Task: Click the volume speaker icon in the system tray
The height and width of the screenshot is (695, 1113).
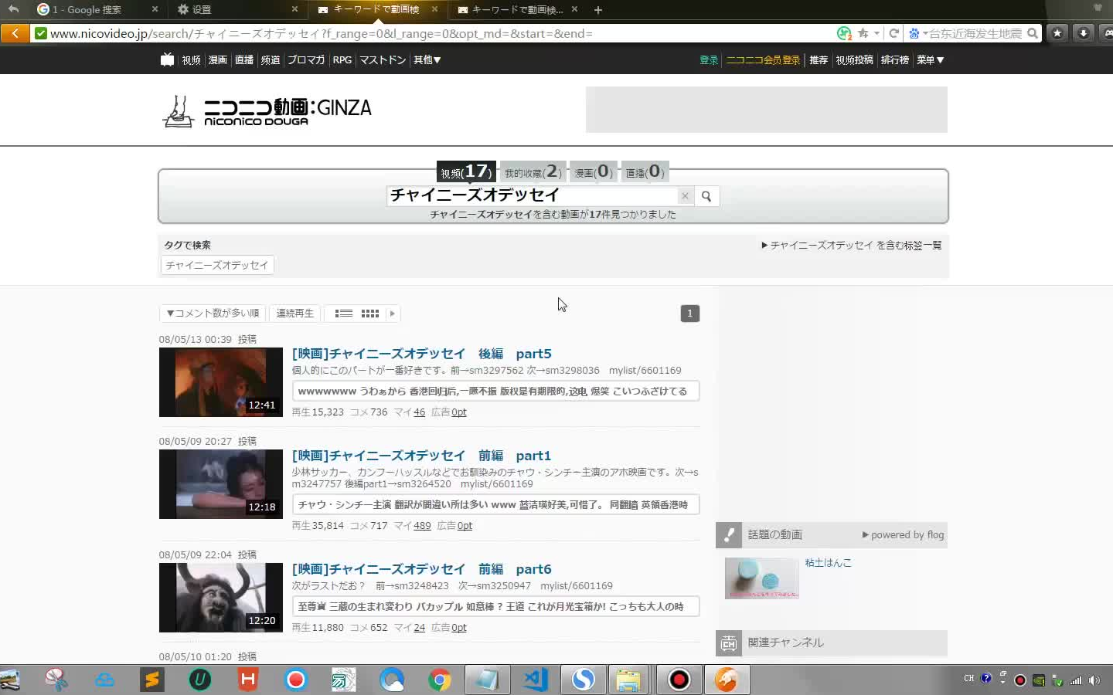Action: pyautogui.click(x=1094, y=680)
